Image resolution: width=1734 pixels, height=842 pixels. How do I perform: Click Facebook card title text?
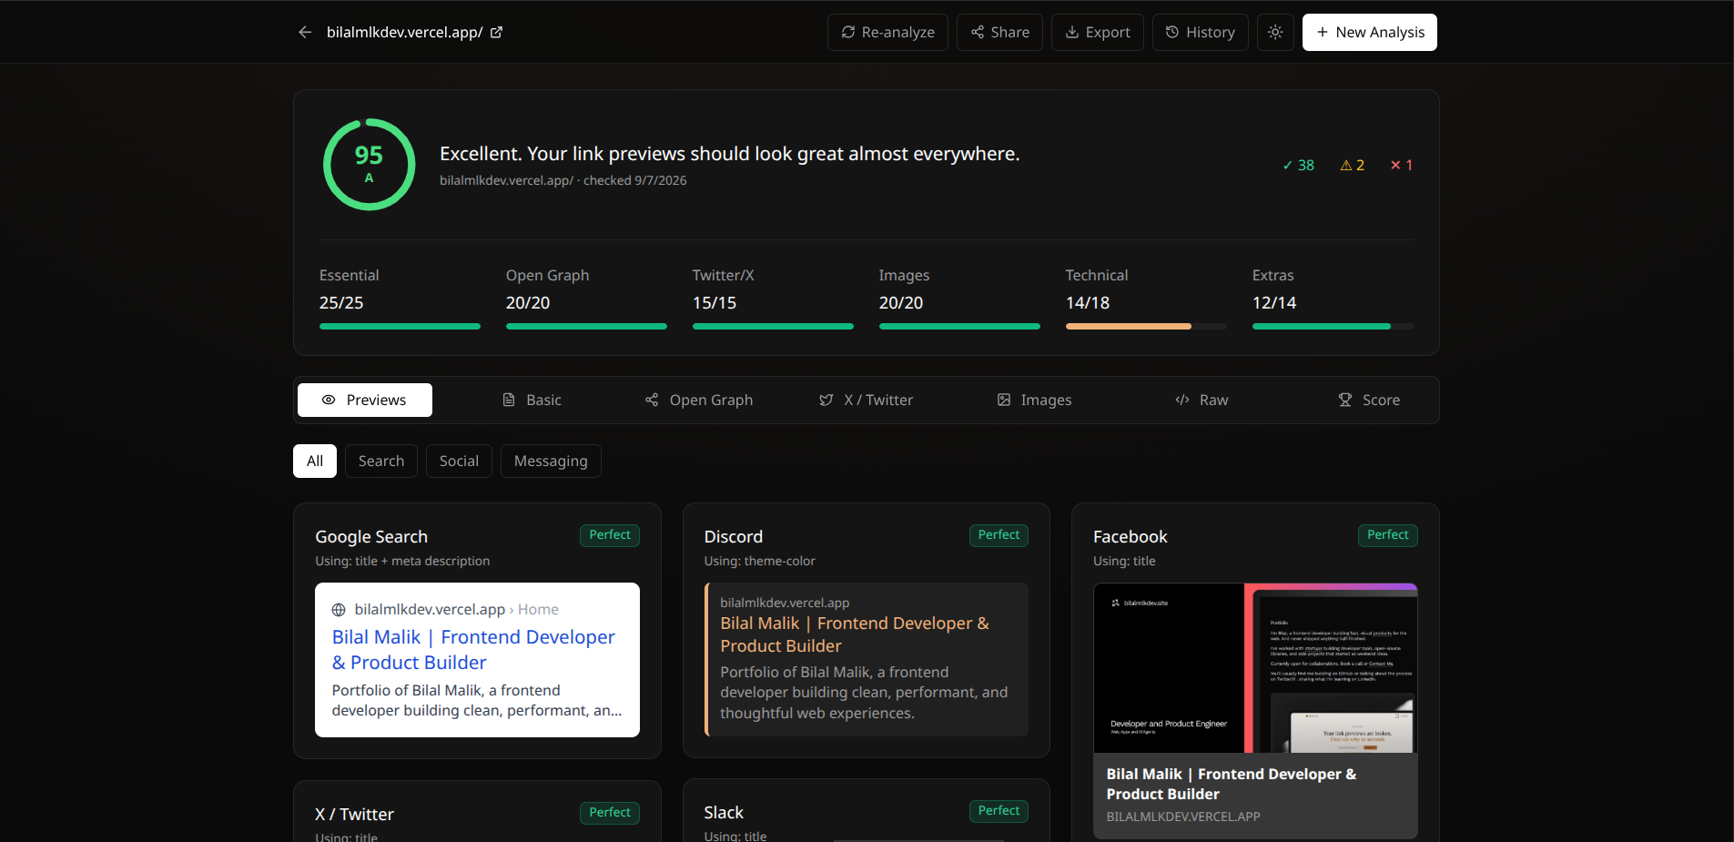[x=1232, y=784]
